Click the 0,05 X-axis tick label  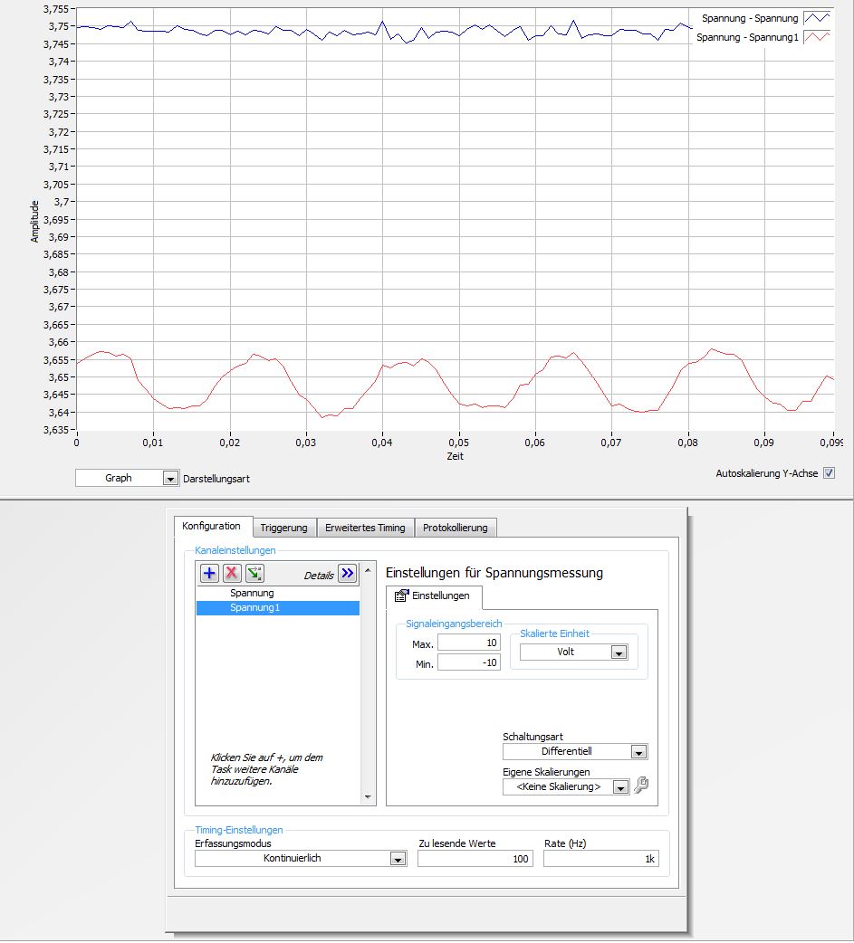pyautogui.click(x=458, y=443)
